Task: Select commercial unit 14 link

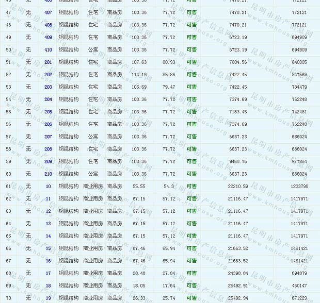Action: coord(48,236)
